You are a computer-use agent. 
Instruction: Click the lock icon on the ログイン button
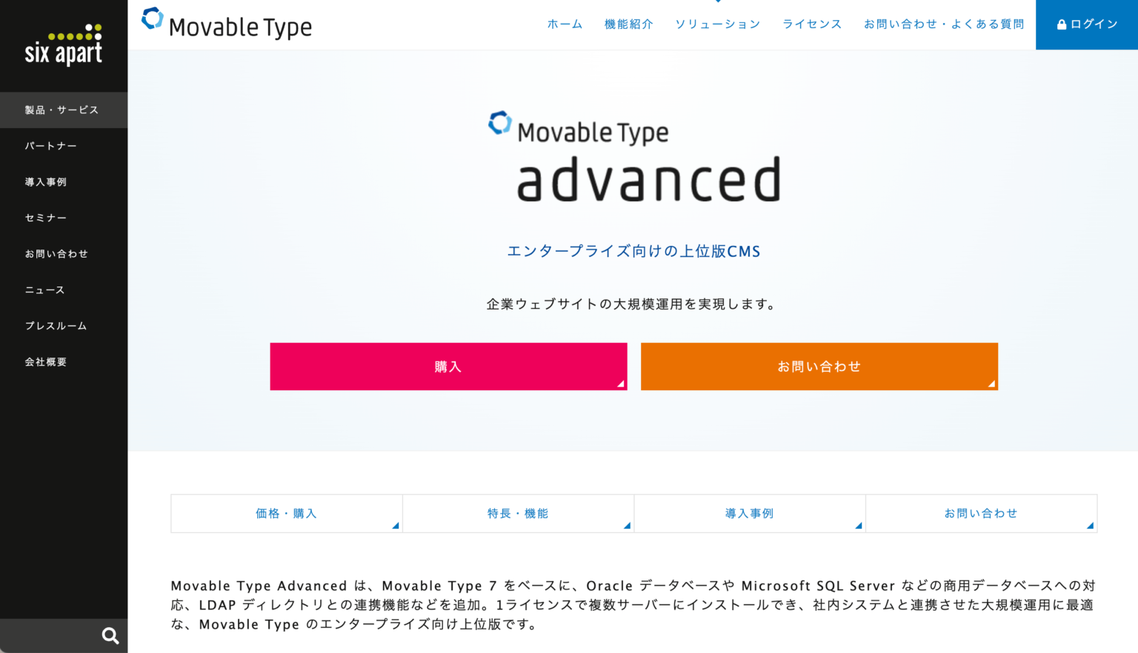pyautogui.click(x=1062, y=24)
